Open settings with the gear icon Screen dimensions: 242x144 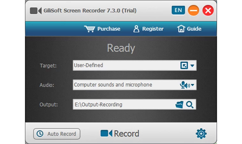click(x=201, y=134)
